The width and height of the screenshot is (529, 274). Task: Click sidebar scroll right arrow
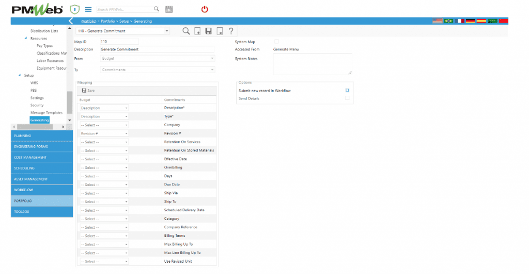tap(63, 127)
